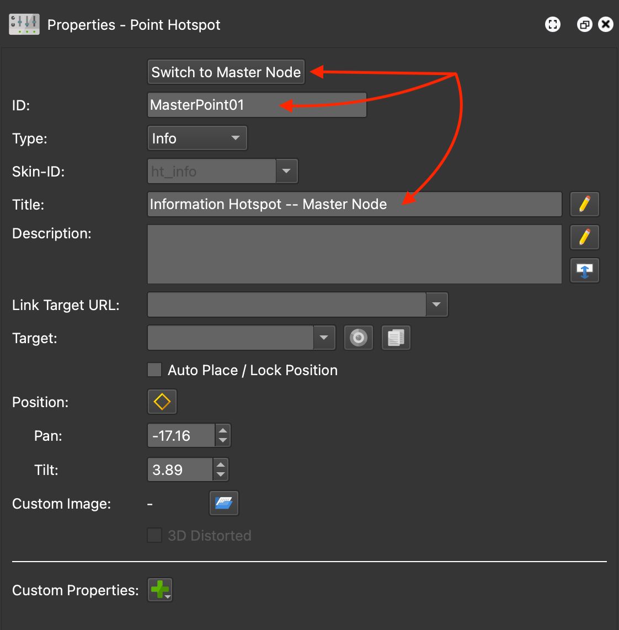The width and height of the screenshot is (619, 630).
Task: Increase Pan value with the up stepper
Action: tap(222, 431)
